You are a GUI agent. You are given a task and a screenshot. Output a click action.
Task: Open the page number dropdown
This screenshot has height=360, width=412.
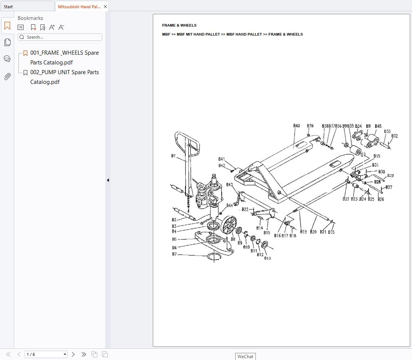pyautogui.click(x=65, y=354)
